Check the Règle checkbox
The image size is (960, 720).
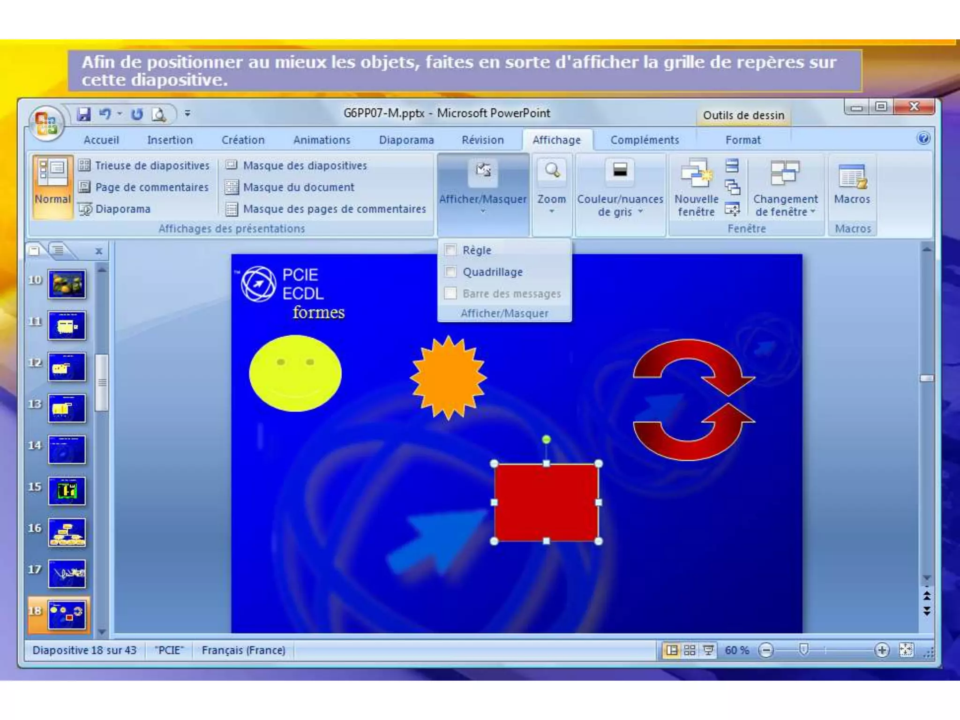click(x=450, y=250)
